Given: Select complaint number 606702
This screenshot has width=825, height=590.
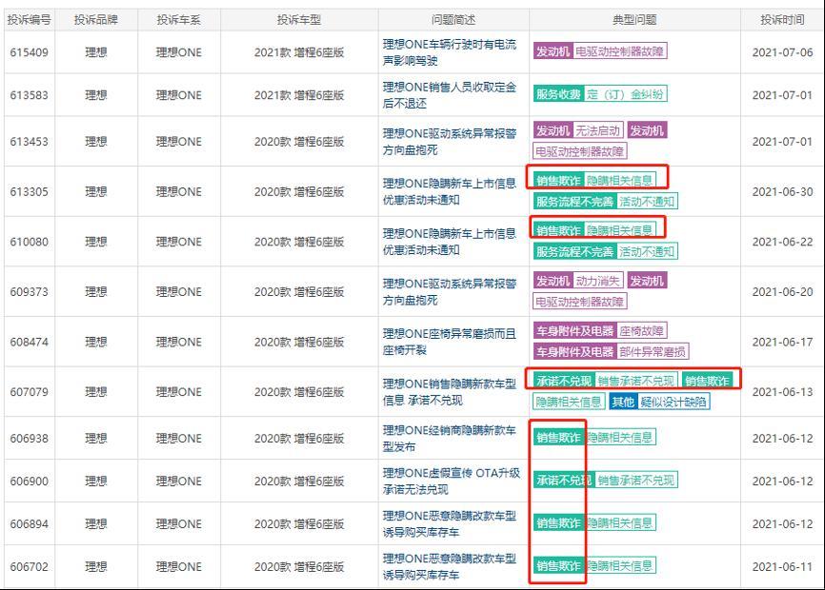Looking at the screenshot, I should (29, 566).
